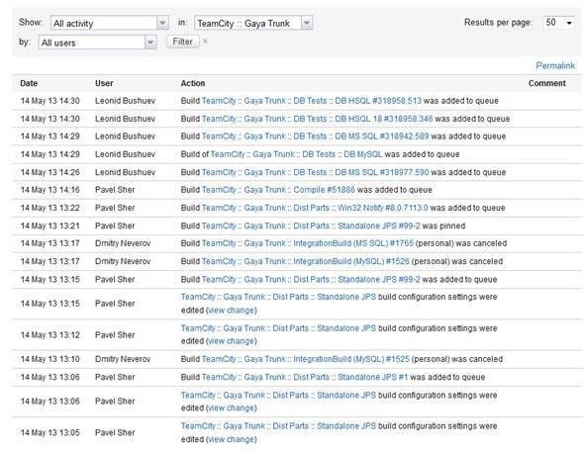Open Compile #51886 build link
The image size is (584, 451).
coord(324,190)
